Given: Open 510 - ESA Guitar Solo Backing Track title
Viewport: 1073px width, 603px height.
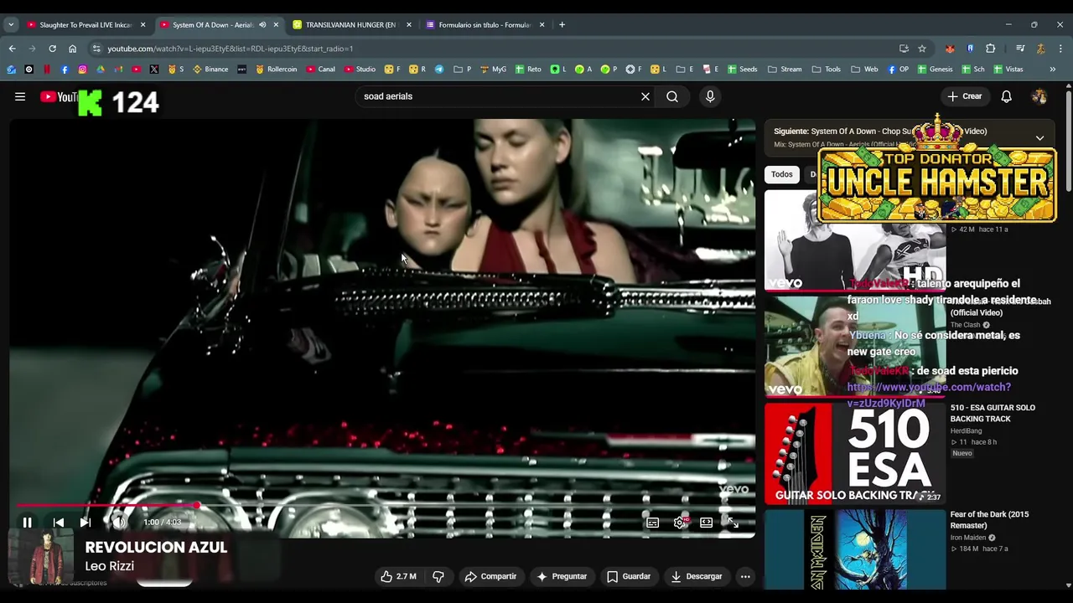Looking at the screenshot, I should [x=993, y=413].
